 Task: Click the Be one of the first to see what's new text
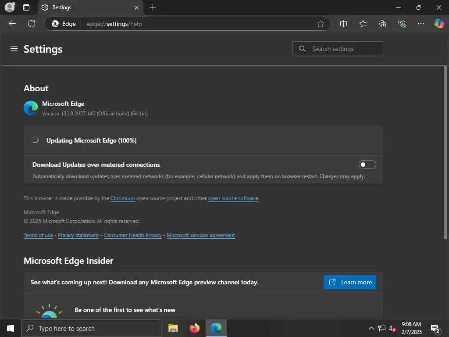point(125,310)
